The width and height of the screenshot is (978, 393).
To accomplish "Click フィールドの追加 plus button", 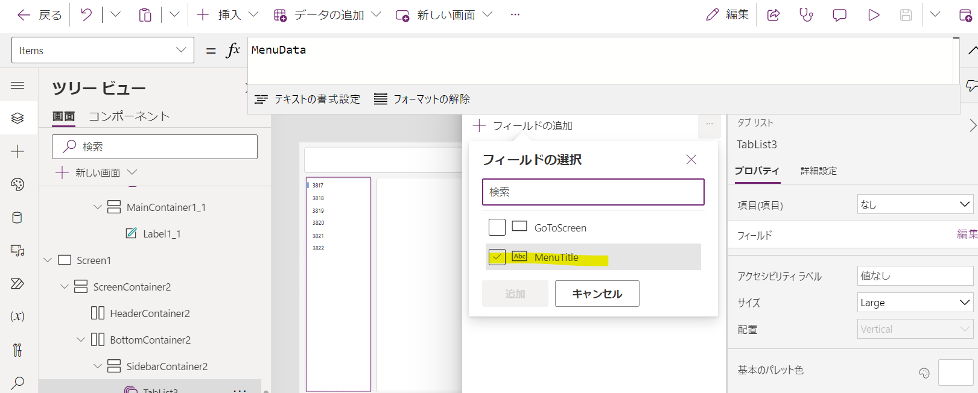I will pos(522,125).
